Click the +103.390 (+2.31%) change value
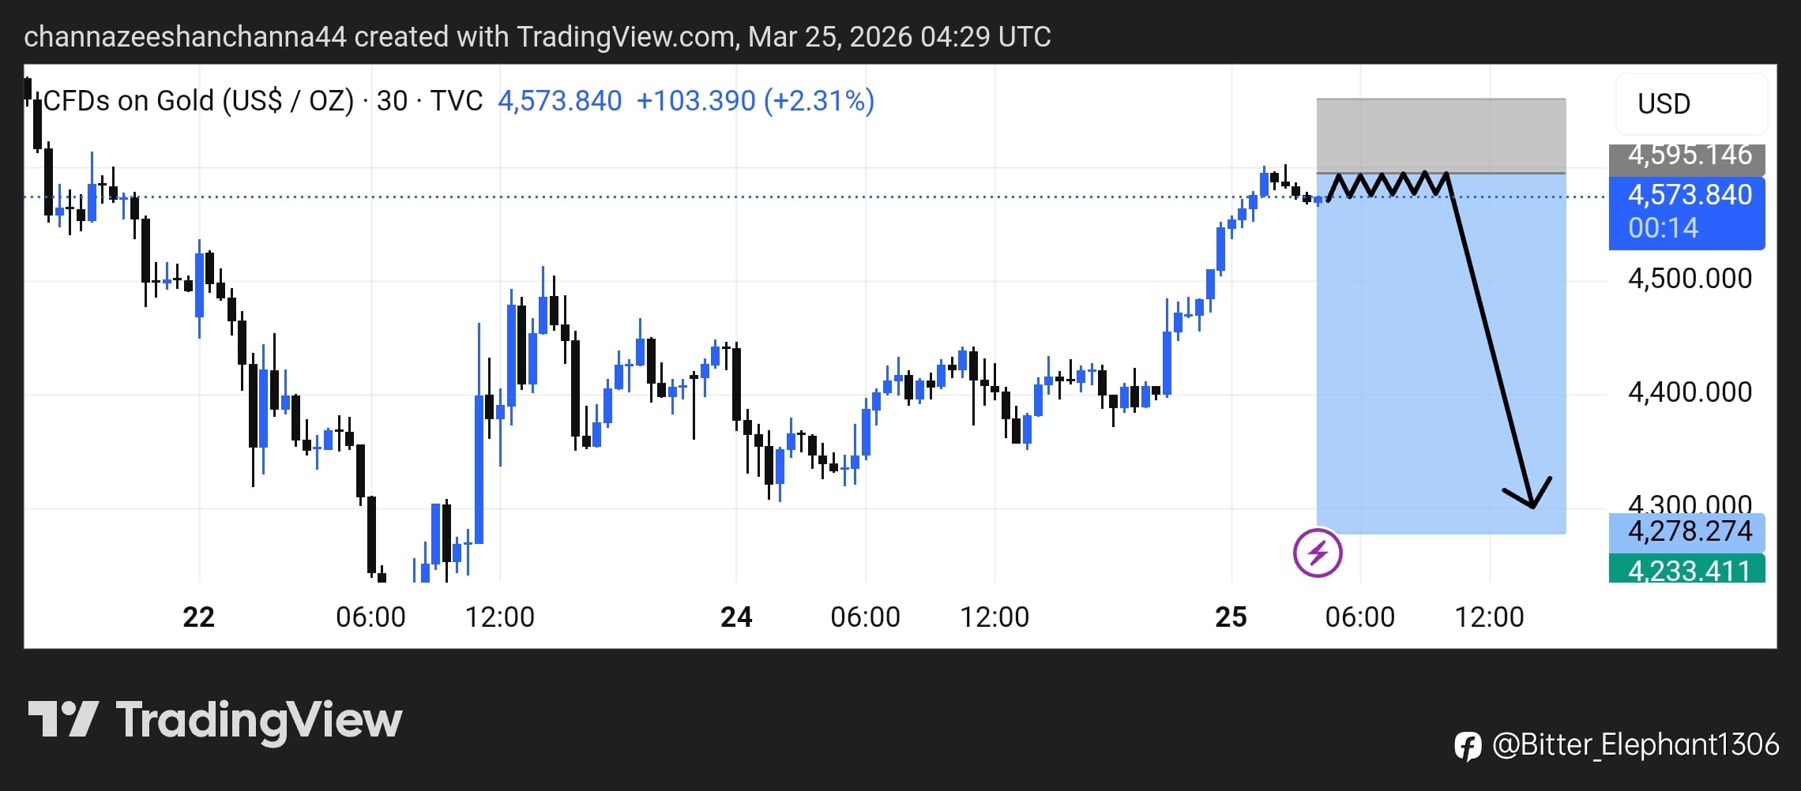Screen dimensions: 1801x791 (755, 101)
